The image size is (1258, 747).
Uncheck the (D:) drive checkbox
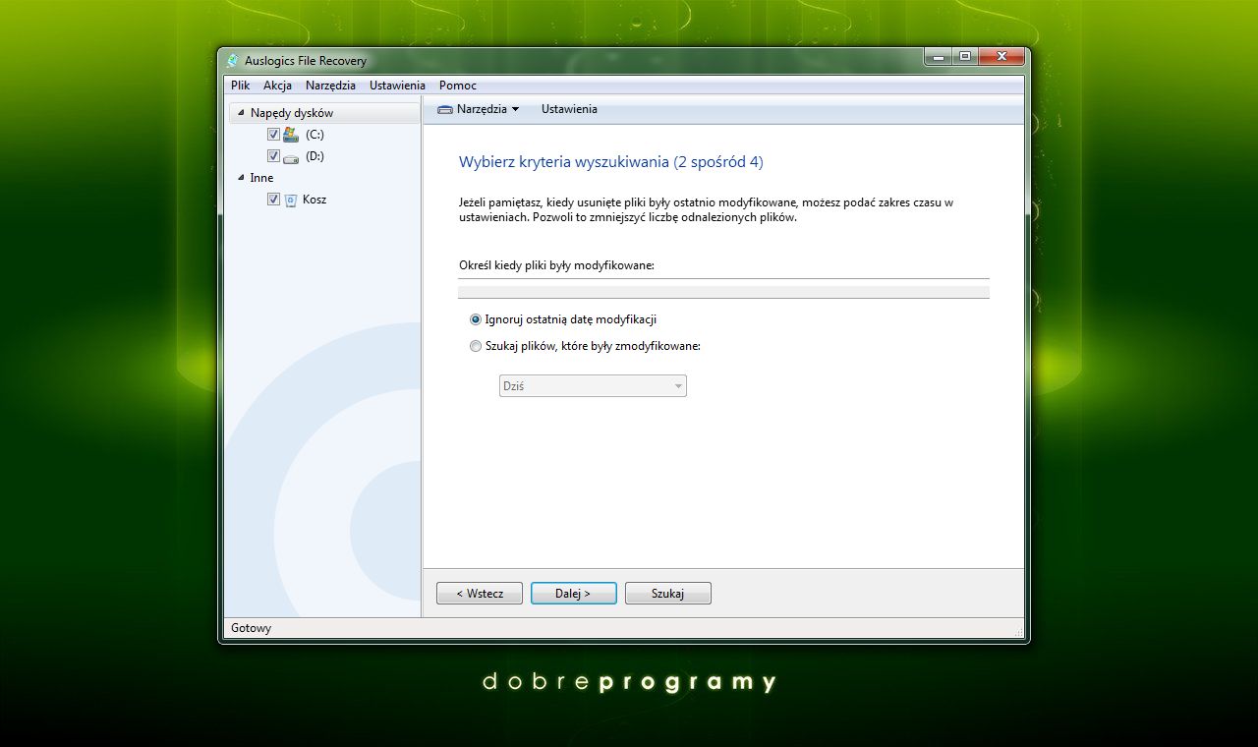pos(273,156)
